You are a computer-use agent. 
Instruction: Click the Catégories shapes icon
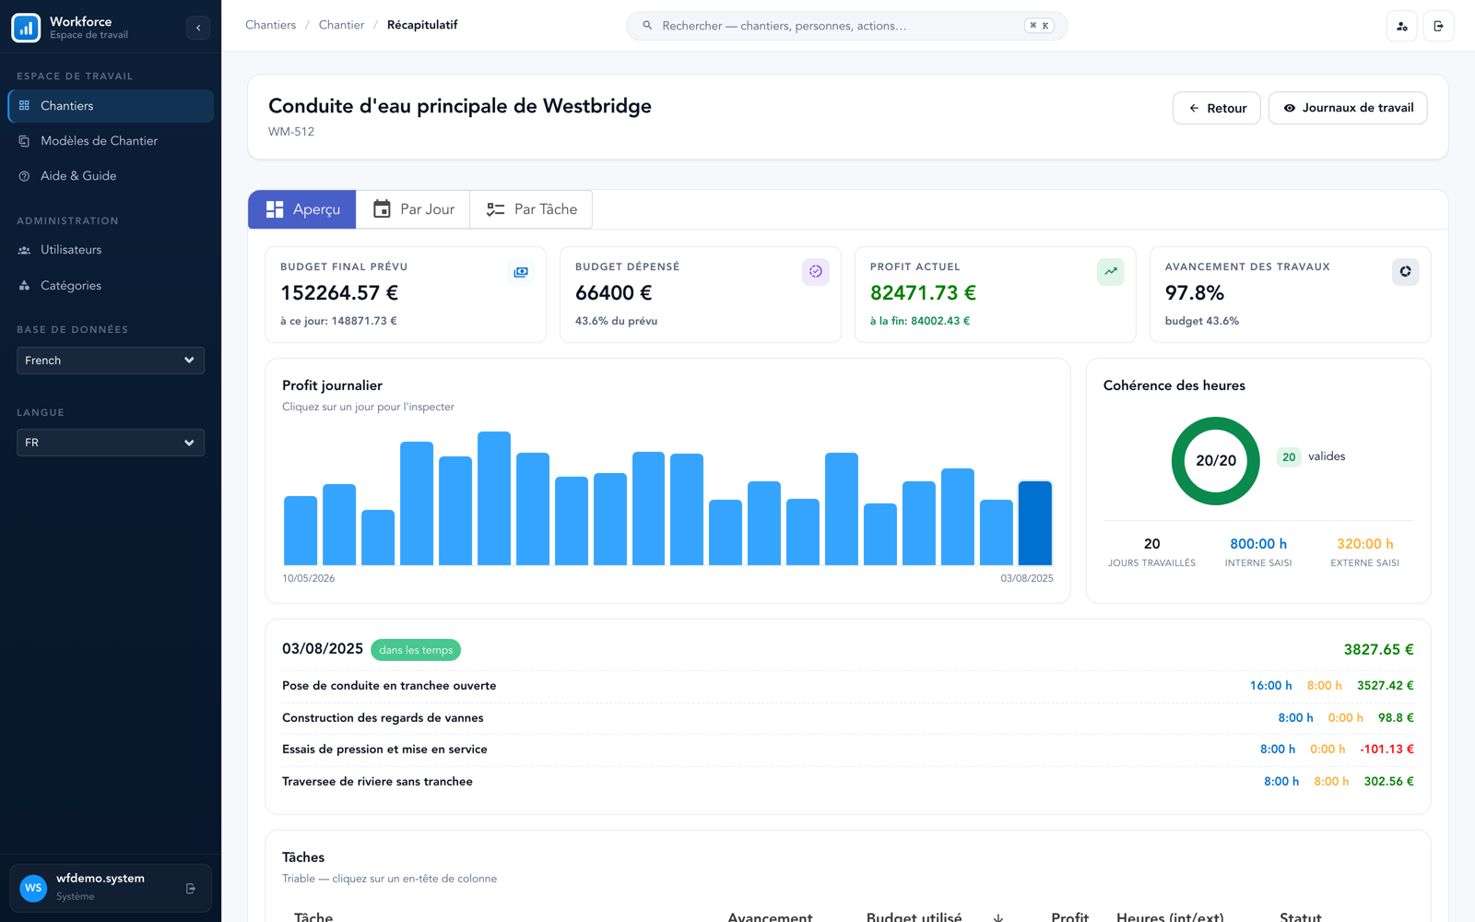click(x=25, y=286)
